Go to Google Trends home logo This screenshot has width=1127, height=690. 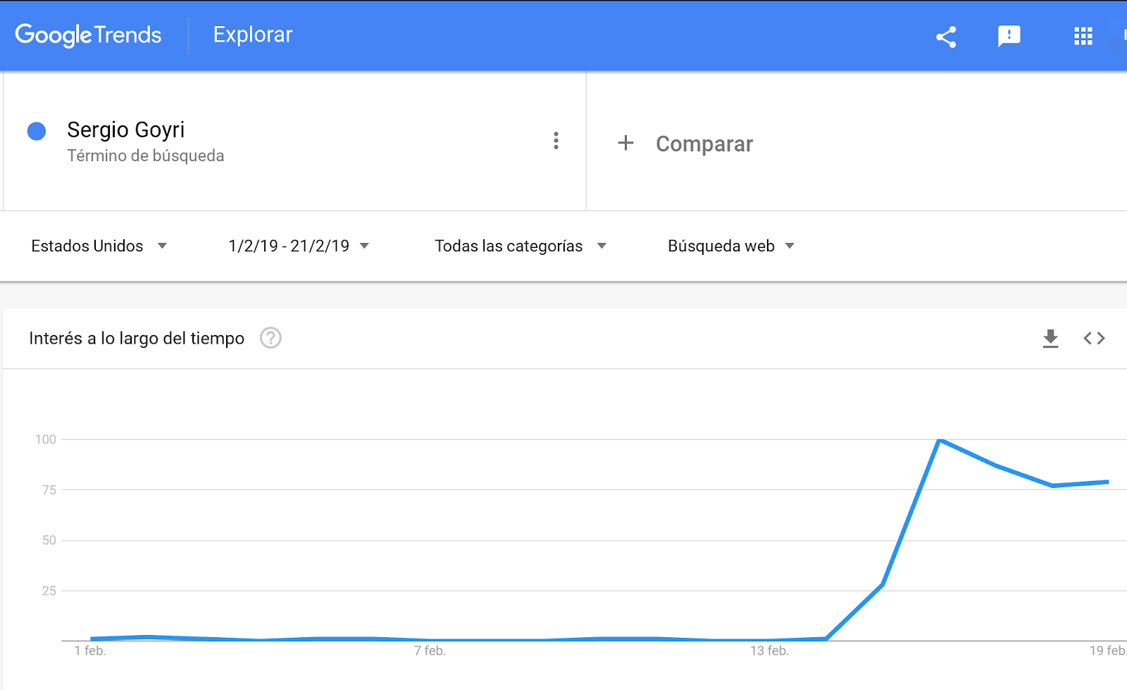click(88, 35)
